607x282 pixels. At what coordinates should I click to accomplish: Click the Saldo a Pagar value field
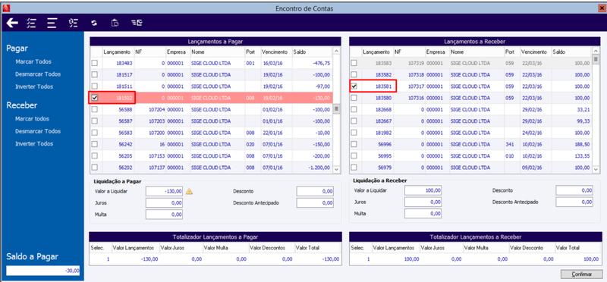coord(43,271)
